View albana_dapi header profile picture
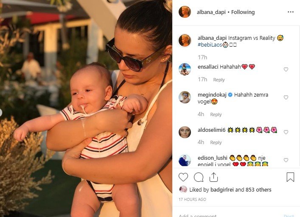 pyautogui.click(x=185, y=12)
